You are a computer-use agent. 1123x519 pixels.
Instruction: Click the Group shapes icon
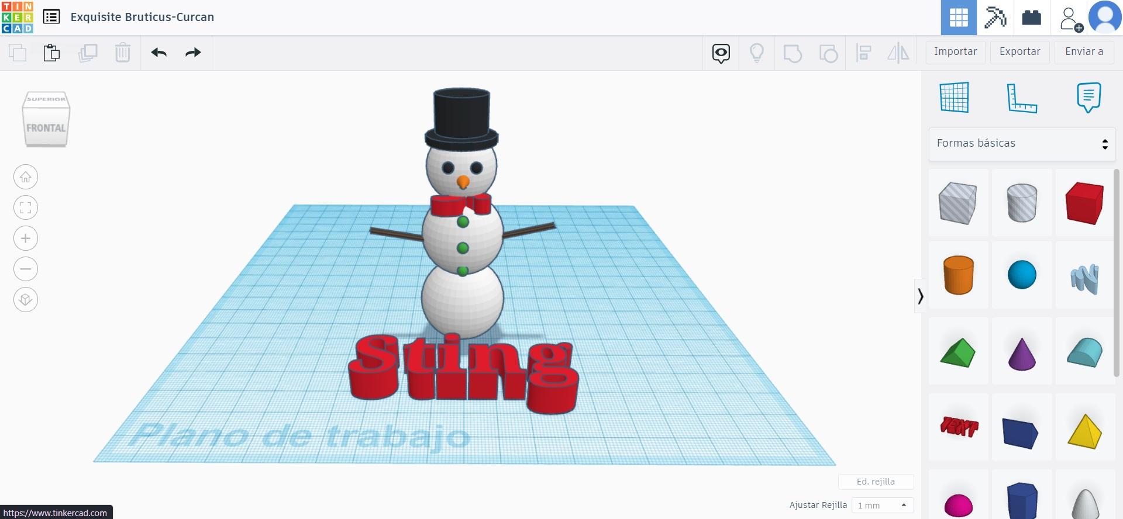click(x=793, y=53)
